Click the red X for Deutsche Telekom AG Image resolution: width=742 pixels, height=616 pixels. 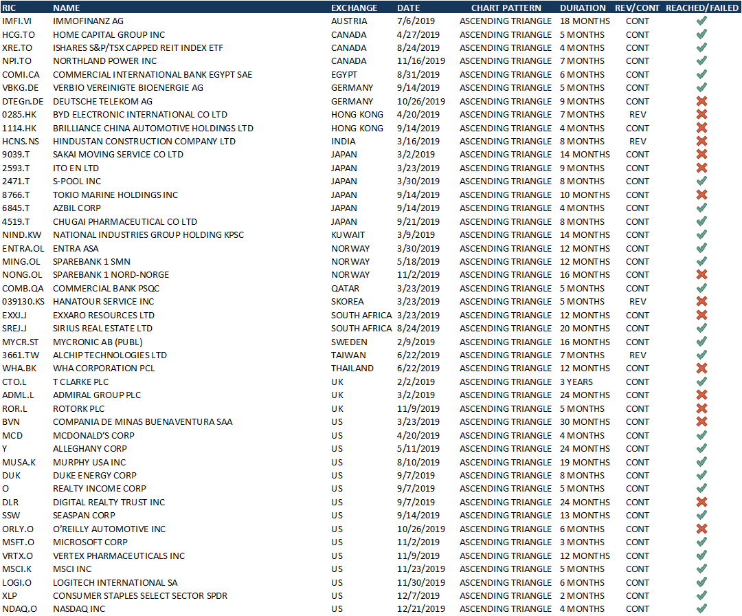click(701, 102)
